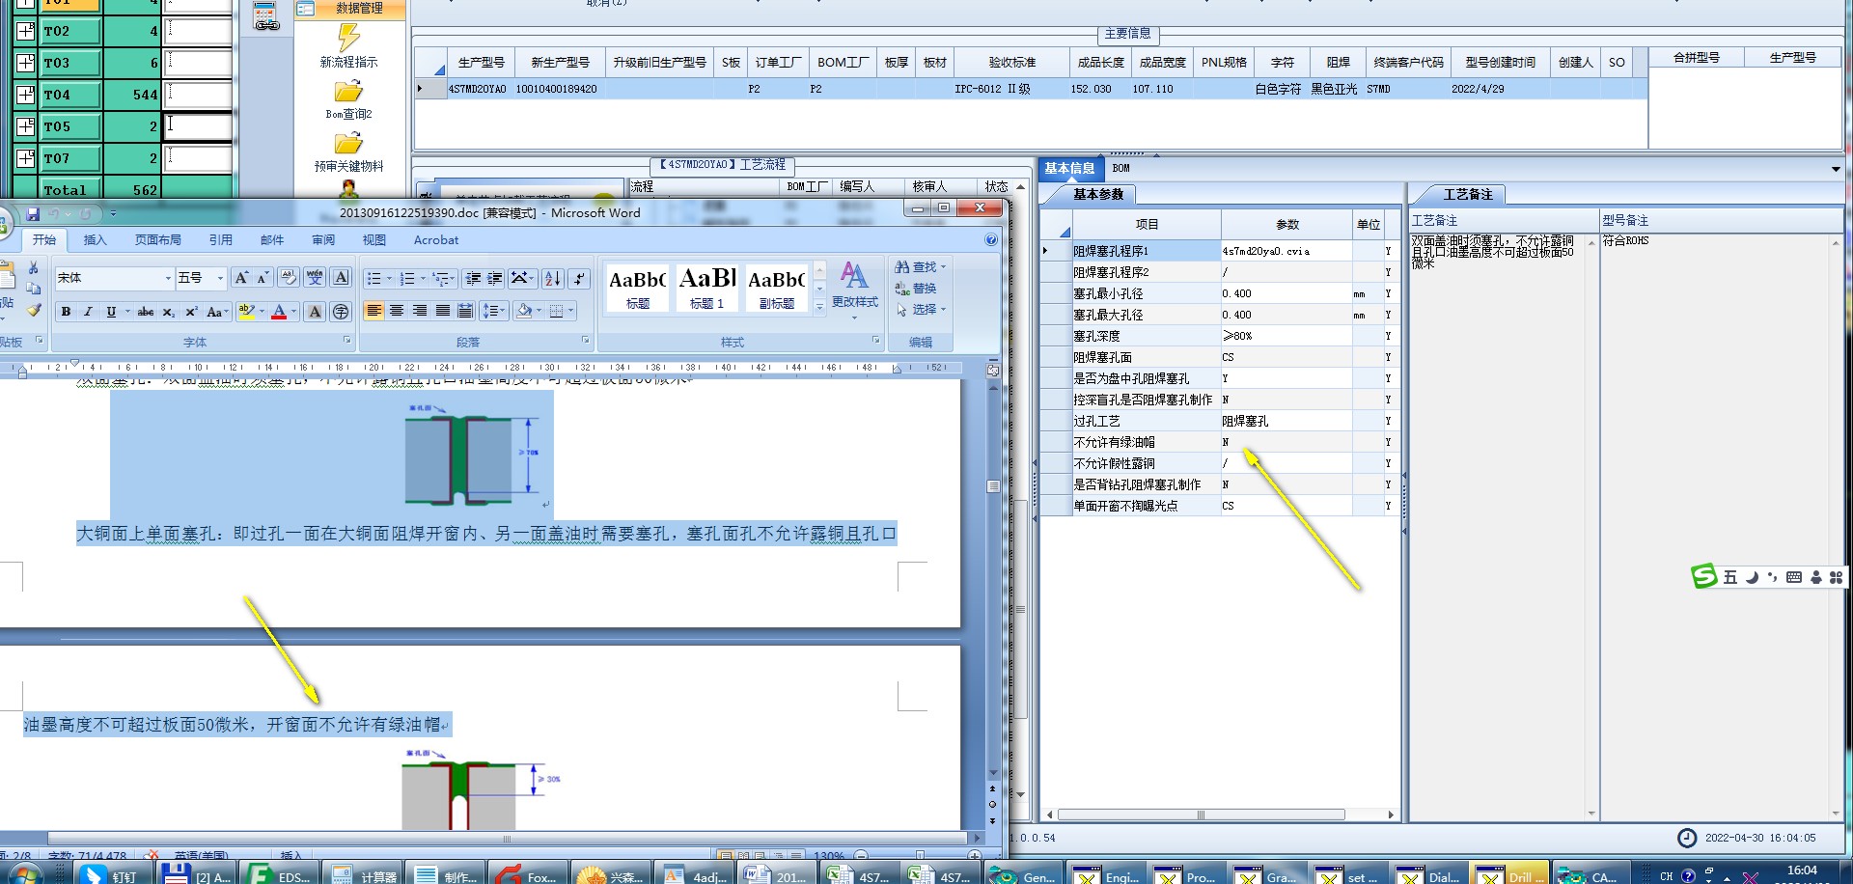This screenshot has height=884, width=1853.
Task: Click the Grow Font icon
Action: click(x=241, y=278)
